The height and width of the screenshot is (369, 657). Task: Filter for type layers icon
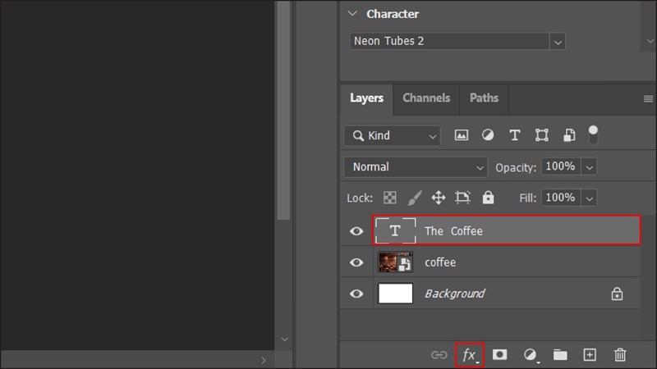tap(515, 135)
